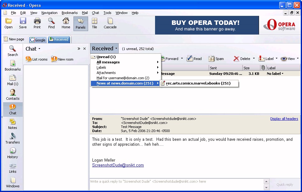Toggle the Panels toolbar button
This screenshot has height=192, width=302.
[81, 24]
